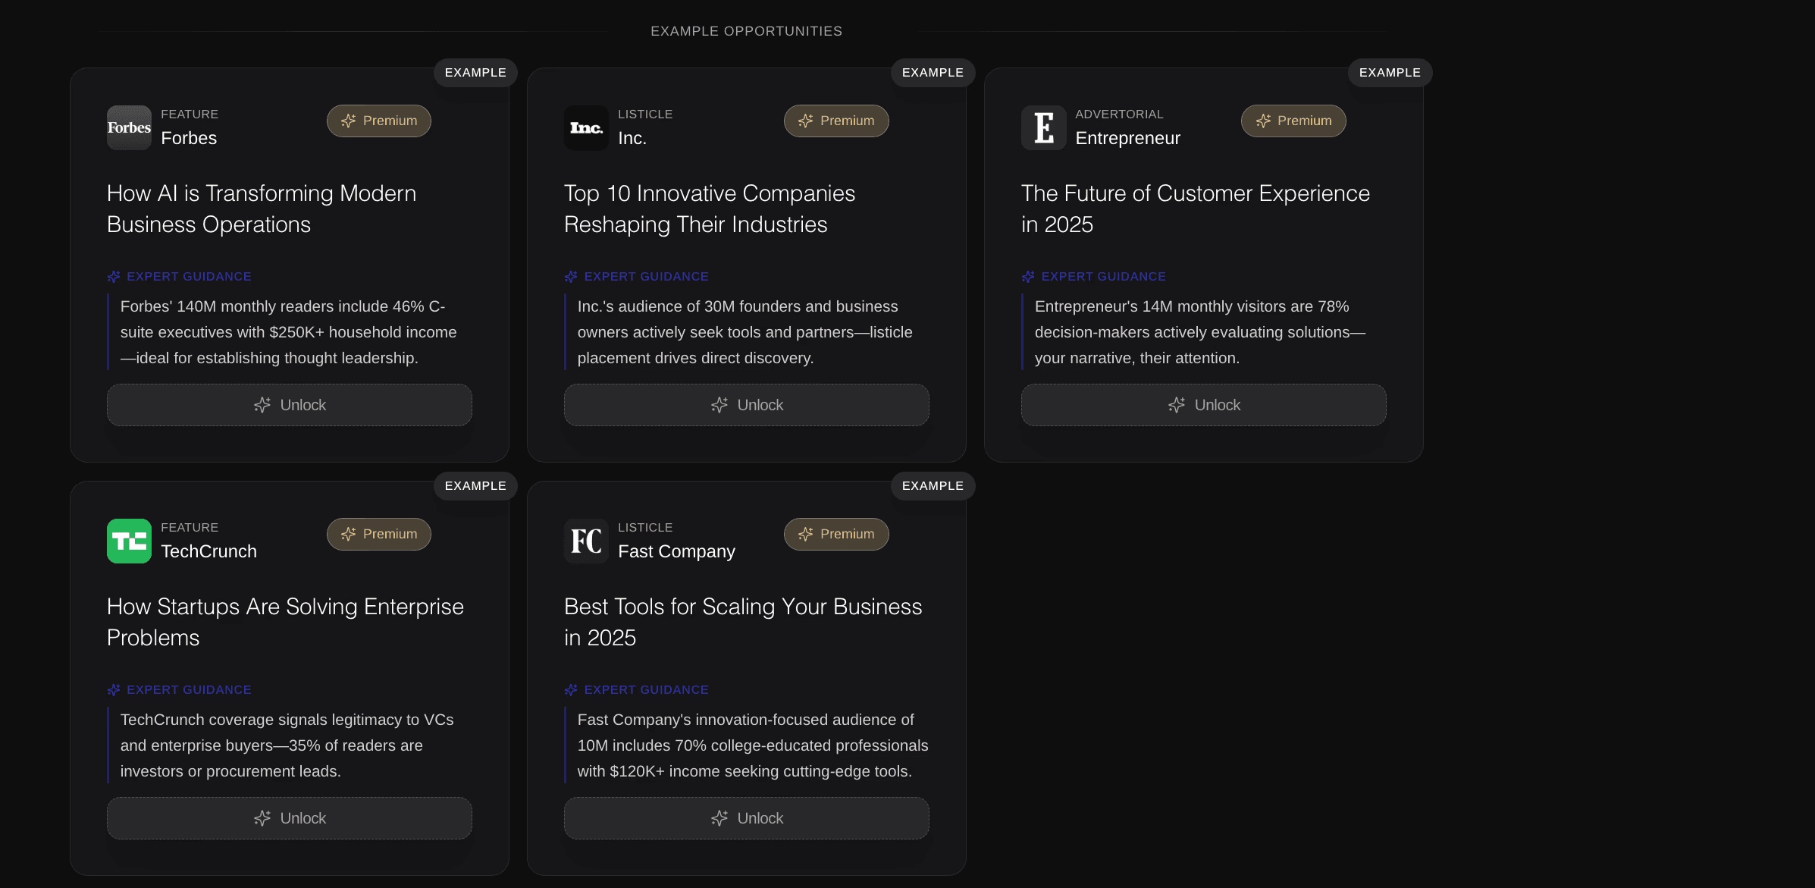Screen dimensions: 1815x888
Task: Unlock the Fast Company listicle opportunity
Action: click(746, 818)
